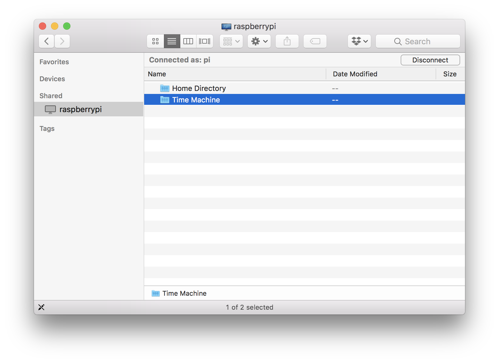Click the Time Machine shared folder icon in list
499x363 pixels.
pos(165,100)
